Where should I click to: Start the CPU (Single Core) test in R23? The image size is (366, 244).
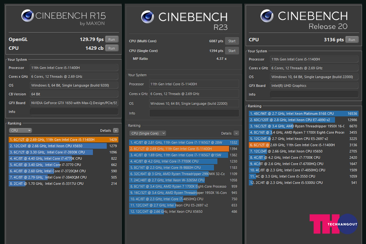[x=232, y=51]
